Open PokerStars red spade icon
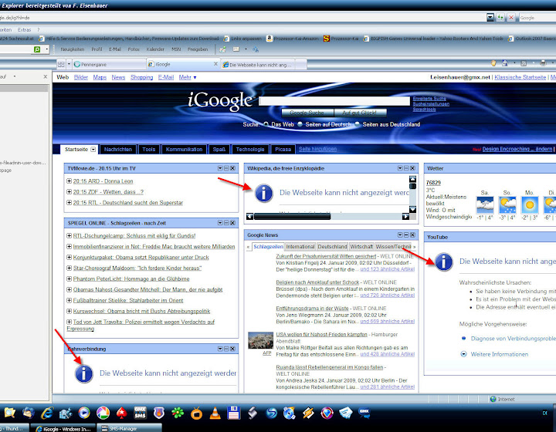Viewport: 556px width, 432px height. [x=122, y=413]
